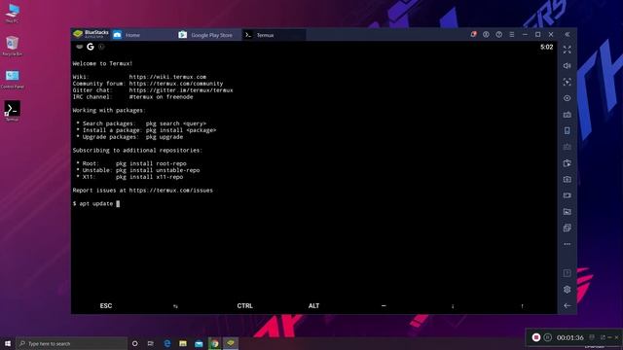Viewport: 623px width, 350px height.
Task: Collapse the BlueStacks side toolbar
Action: (568, 35)
